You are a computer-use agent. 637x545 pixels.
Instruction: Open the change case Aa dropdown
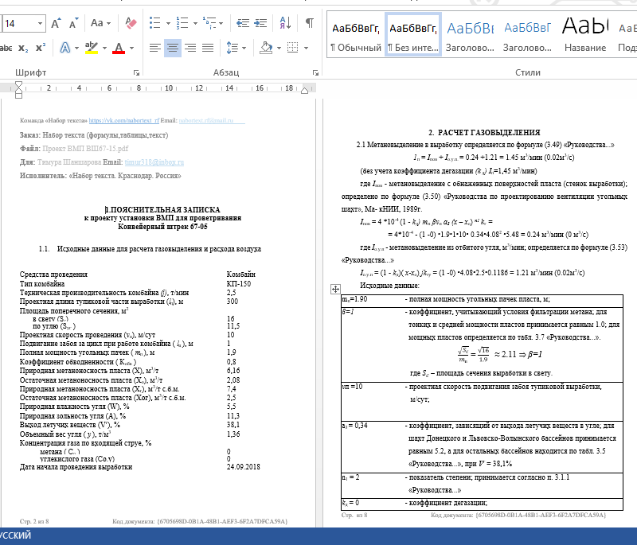pyautogui.click(x=101, y=23)
